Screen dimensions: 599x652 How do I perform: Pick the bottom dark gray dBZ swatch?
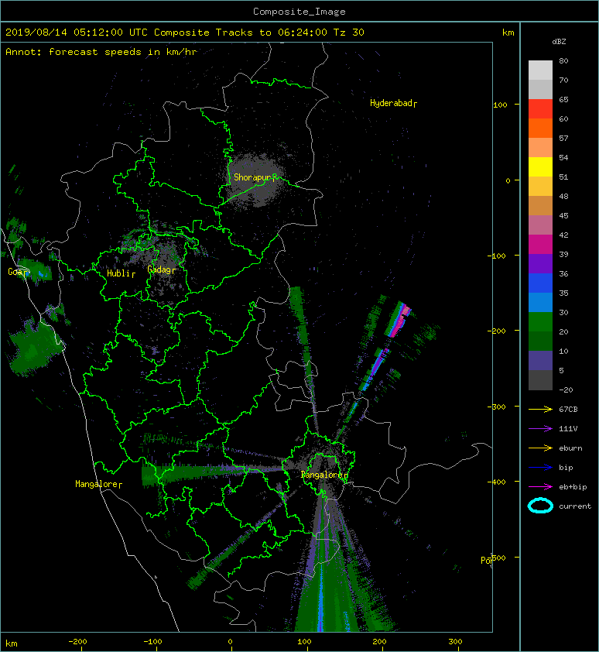tap(540, 380)
